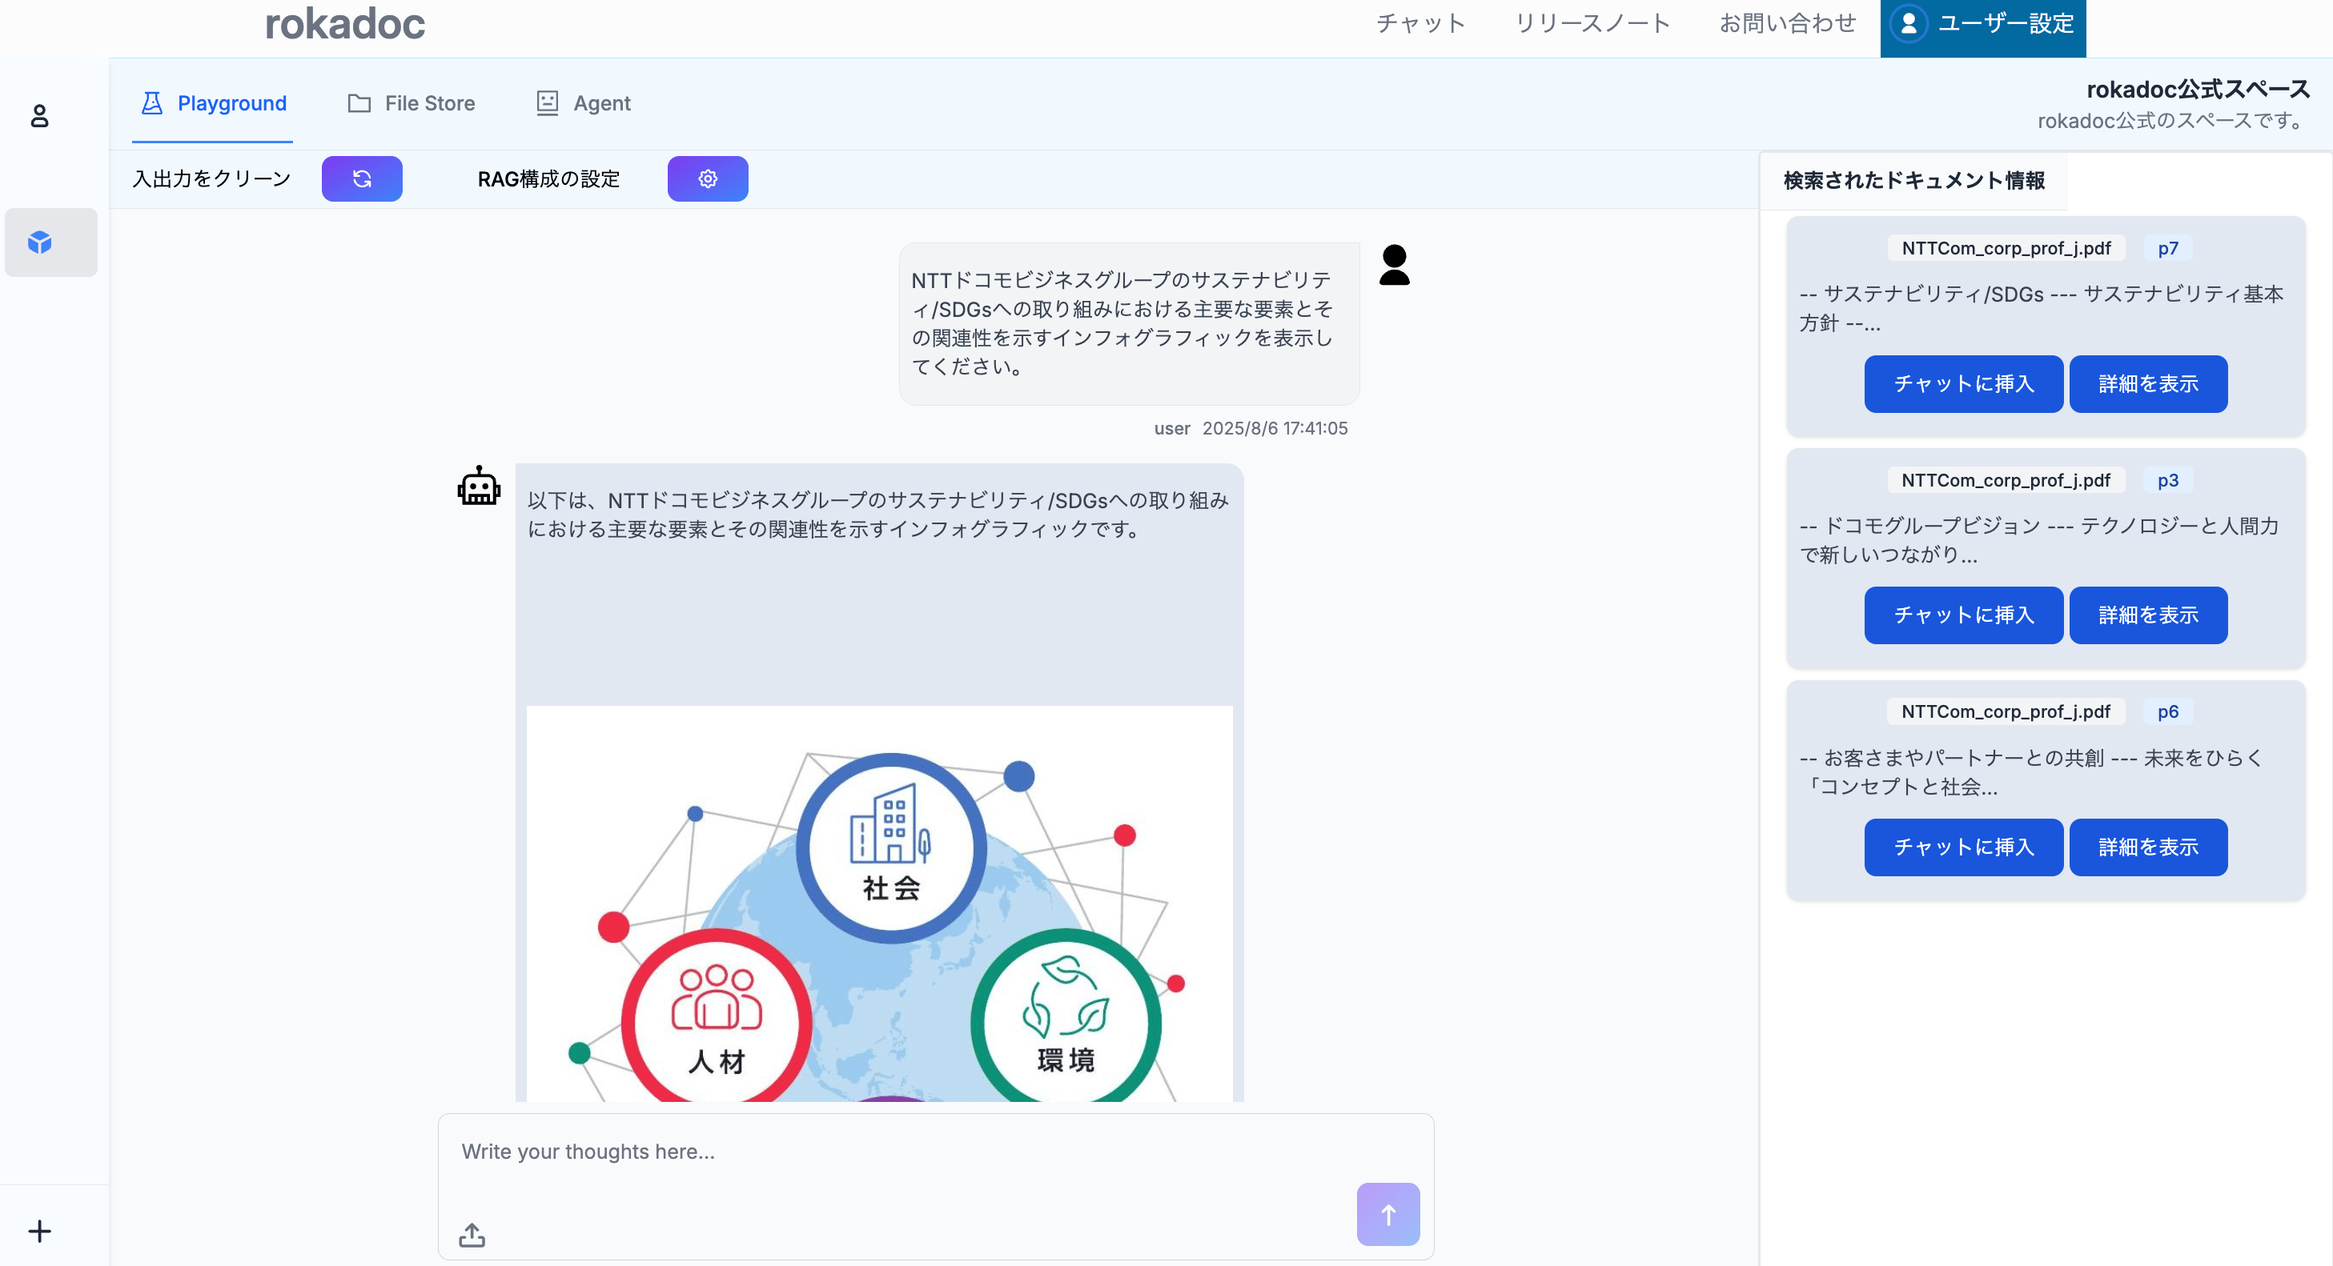
Task: Click チャットに挿入 for the p3 document
Action: pyautogui.click(x=1963, y=615)
